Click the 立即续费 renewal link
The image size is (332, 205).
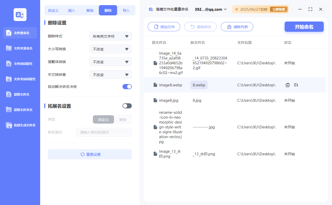(279, 9)
